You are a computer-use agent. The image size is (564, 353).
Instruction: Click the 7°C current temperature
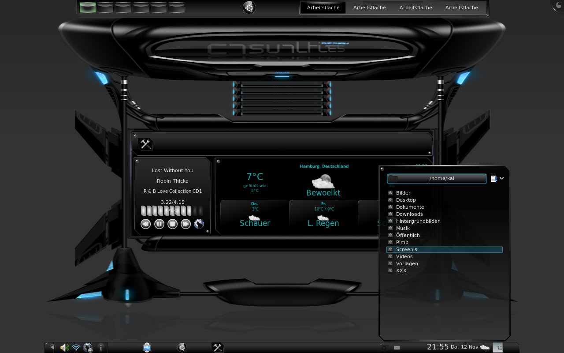tap(255, 177)
